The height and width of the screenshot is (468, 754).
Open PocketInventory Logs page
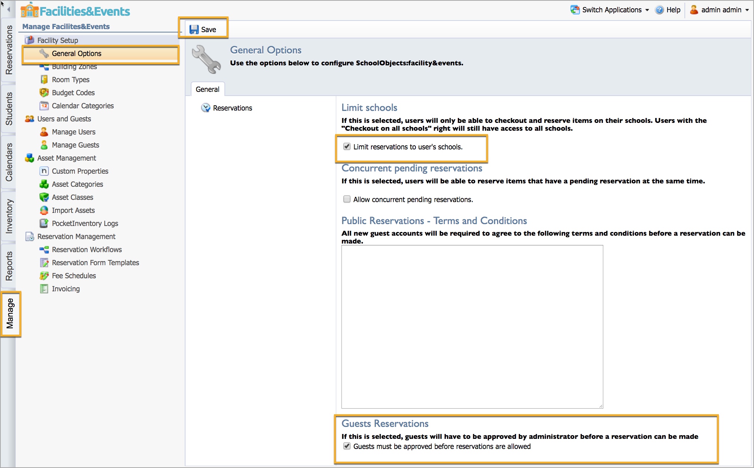tap(85, 223)
